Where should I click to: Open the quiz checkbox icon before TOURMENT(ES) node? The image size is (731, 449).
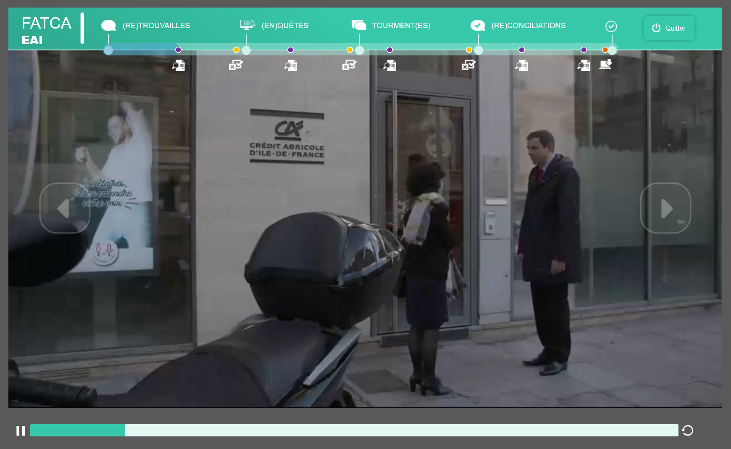(349, 65)
